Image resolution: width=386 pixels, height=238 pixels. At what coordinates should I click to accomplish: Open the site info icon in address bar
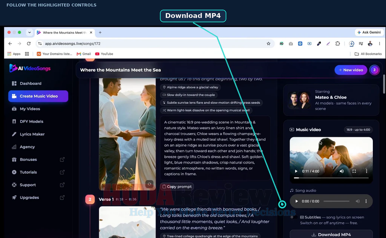40,44
